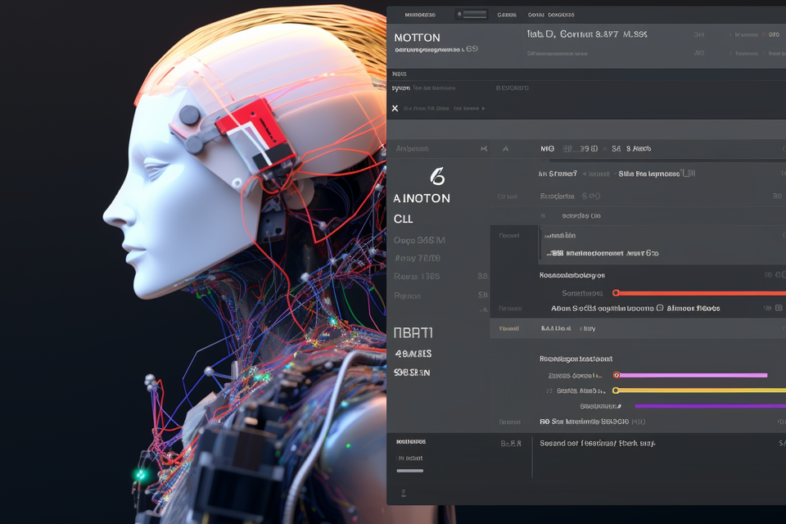Viewport: 786px width, 524px height.
Task: Toggle the pill switch in the top bar
Action: tap(472, 14)
